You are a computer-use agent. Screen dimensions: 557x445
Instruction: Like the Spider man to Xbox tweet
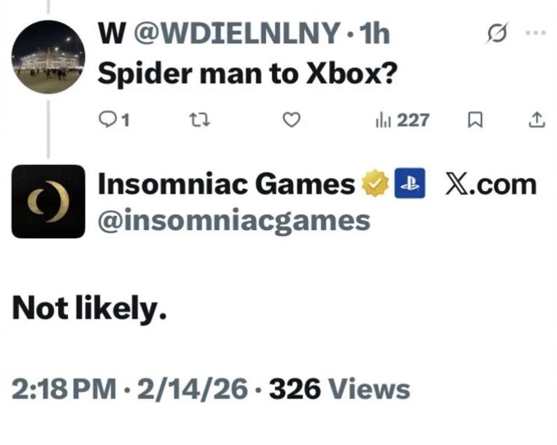[x=290, y=120]
